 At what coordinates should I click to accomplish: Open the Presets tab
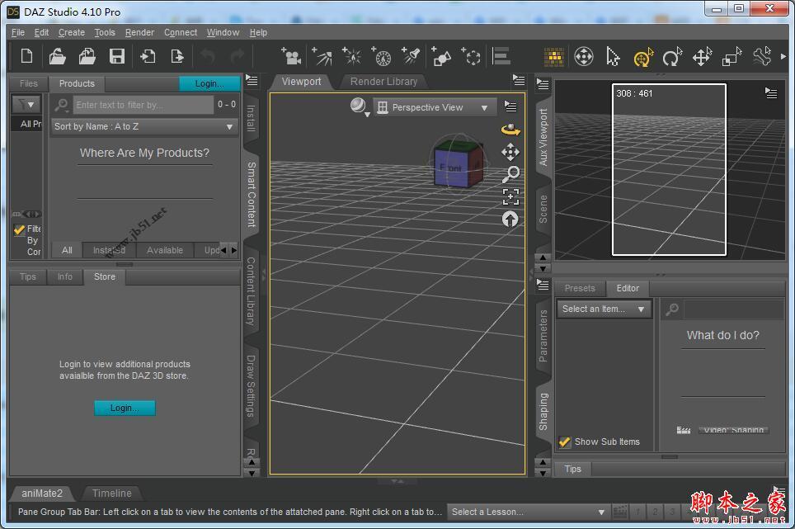point(580,288)
